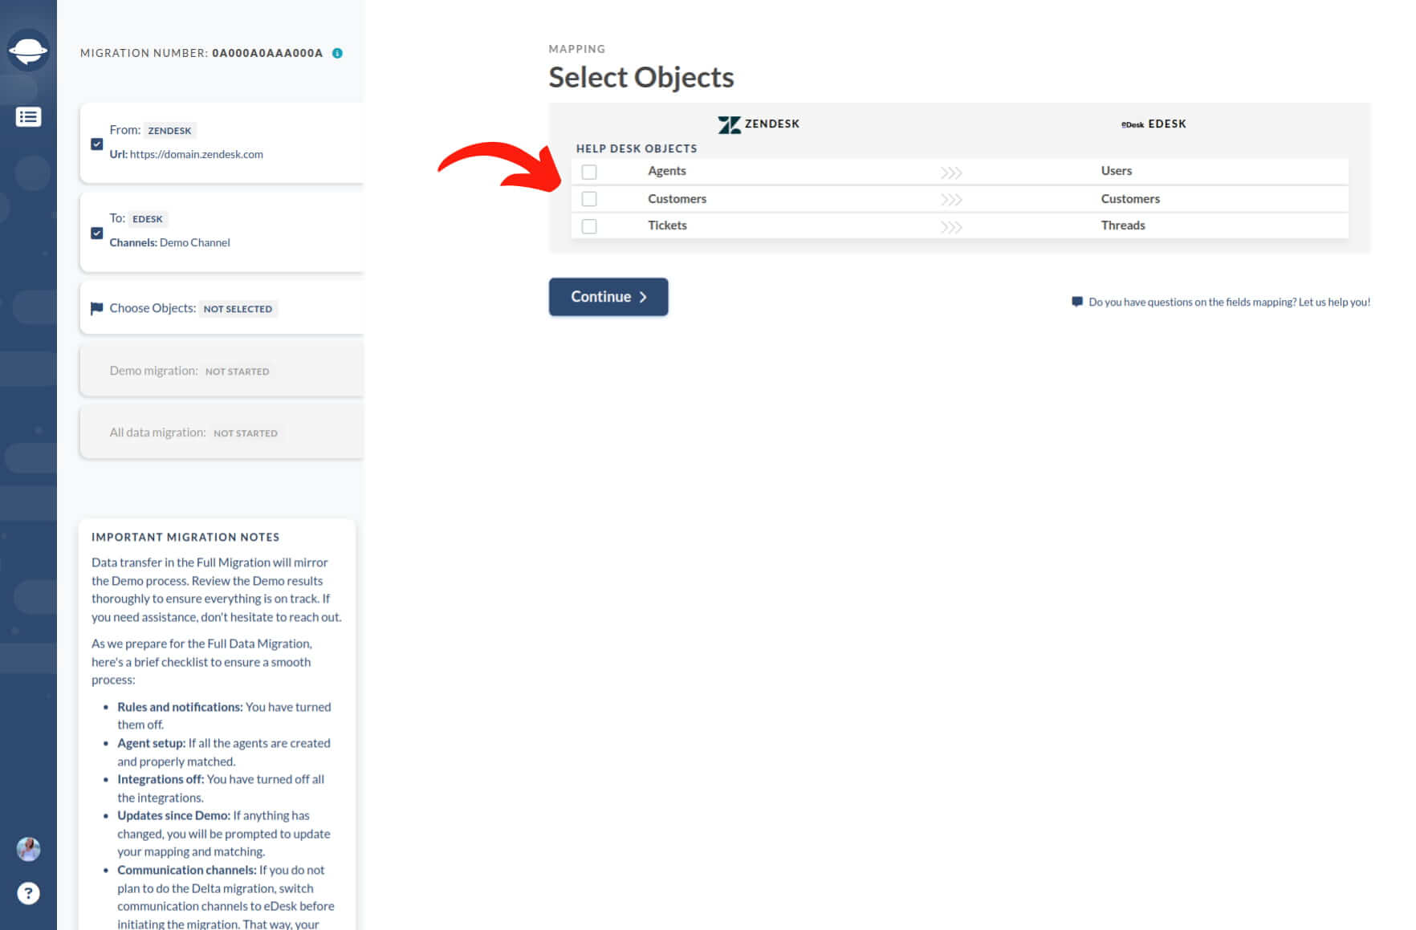The height and width of the screenshot is (930, 1416).
Task: Click the Zendesk logo in mapping header
Action: click(729, 124)
